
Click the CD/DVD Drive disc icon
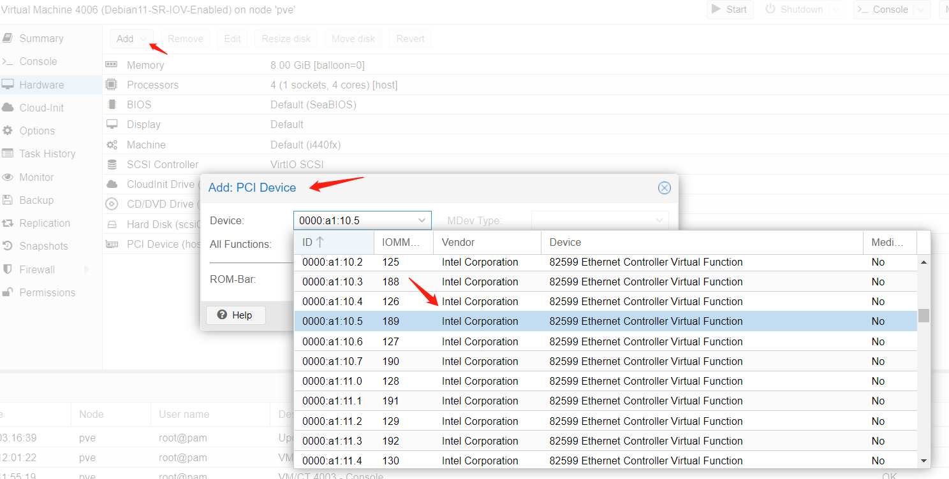(112, 204)
